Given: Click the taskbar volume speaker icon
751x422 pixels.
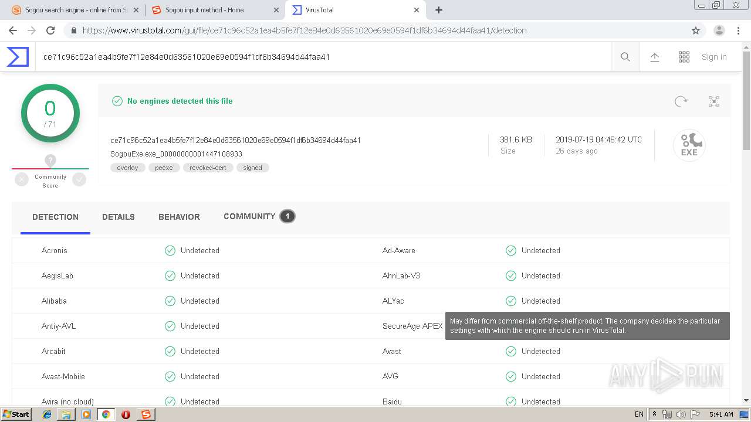Looking at the screenshot, I should [x=681, y=414].
